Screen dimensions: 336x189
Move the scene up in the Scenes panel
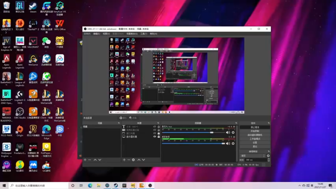[x=95, y=160]
